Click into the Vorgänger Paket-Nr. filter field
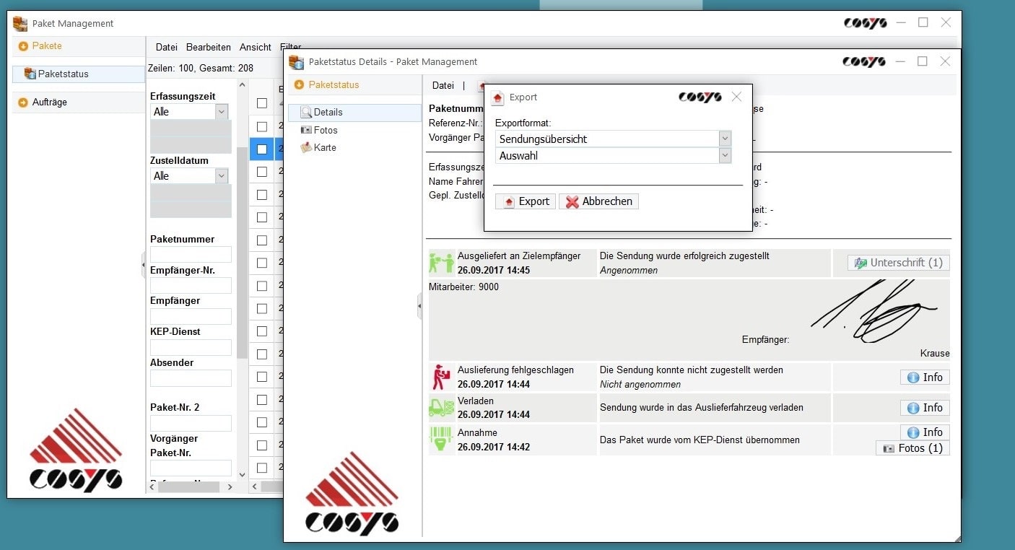 coord(191,468)
